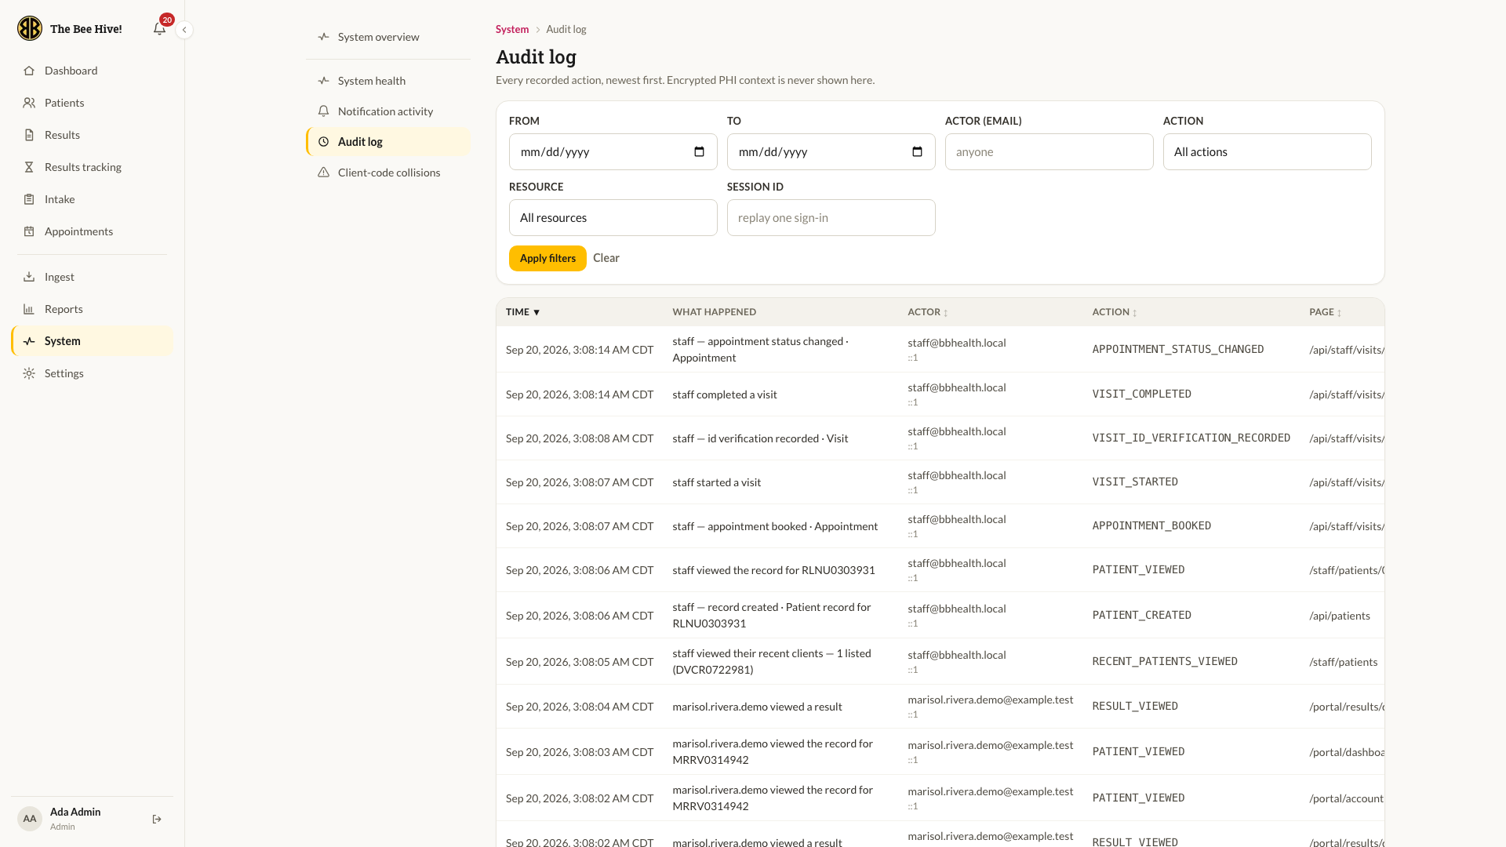Click the Dashboard home icon

[29, 71]
